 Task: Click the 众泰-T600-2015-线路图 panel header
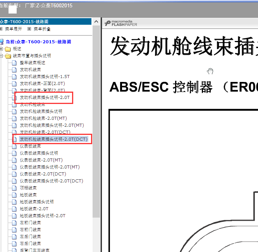46,22
